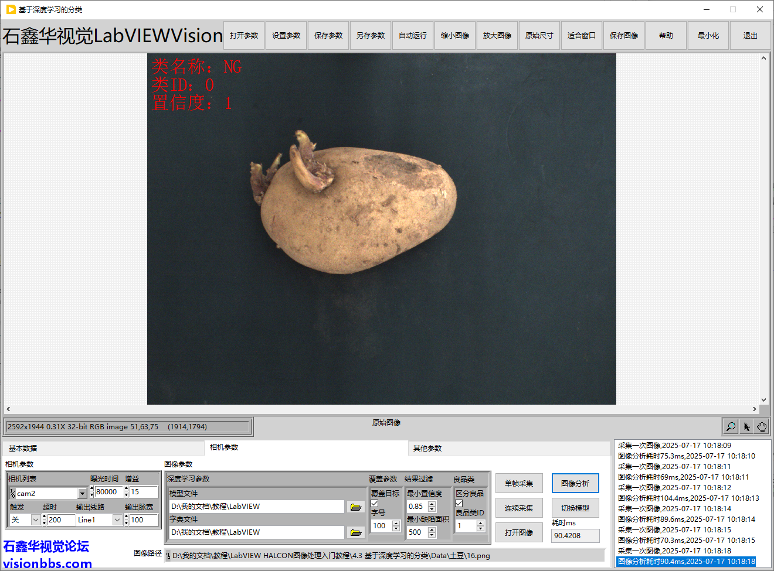Toggle the 区分良品 checkbox
This screenshot has width=774, height=571.
[x=459, y=503]
